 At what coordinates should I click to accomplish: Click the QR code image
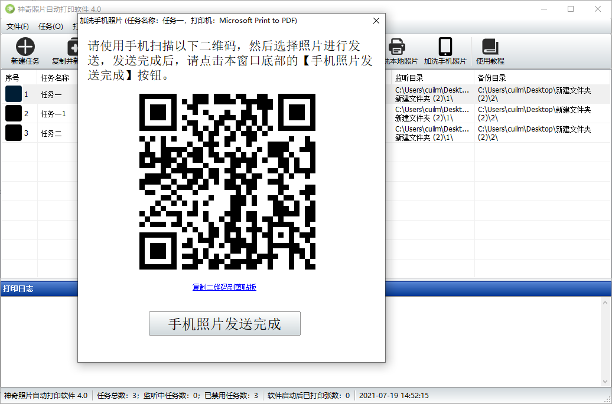pos(227,182)
